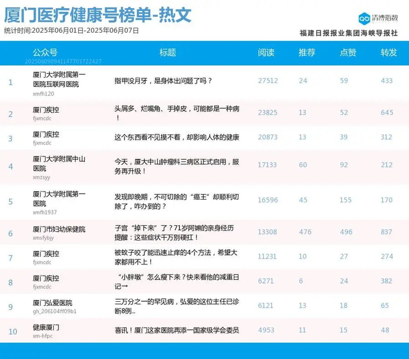Screen dimensions: 409x359
Task: Select account ID xmsfybjy
Action: coord(43,238)
